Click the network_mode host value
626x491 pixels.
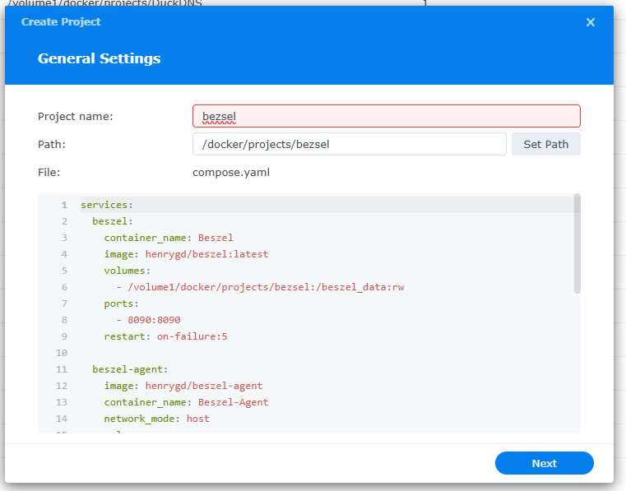click(197, 419)
